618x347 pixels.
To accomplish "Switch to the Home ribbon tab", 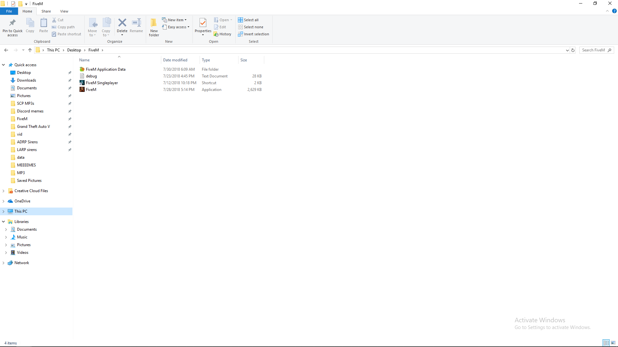I will pos(27,11).
